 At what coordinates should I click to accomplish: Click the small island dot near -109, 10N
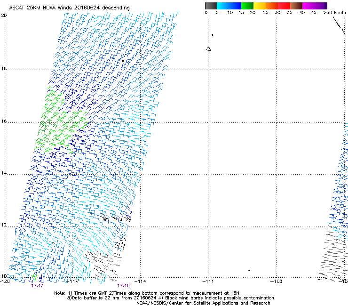tap(249, 270)
